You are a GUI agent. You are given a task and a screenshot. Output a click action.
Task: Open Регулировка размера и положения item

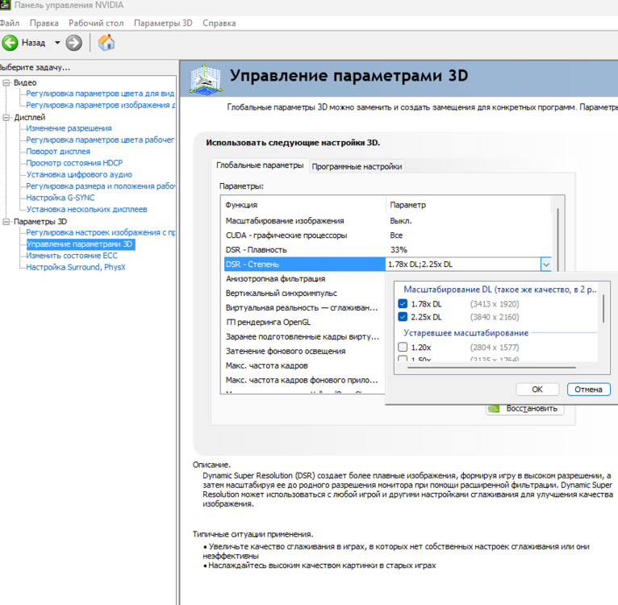[x=101, y=186]
